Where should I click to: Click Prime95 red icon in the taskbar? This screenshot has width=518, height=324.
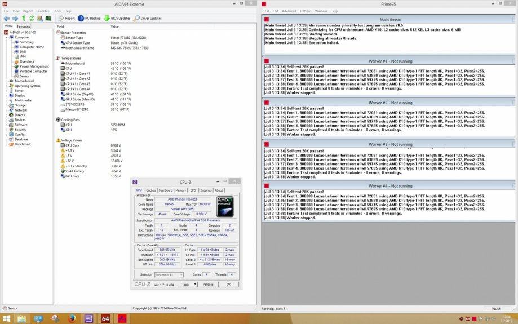point(122,319)
